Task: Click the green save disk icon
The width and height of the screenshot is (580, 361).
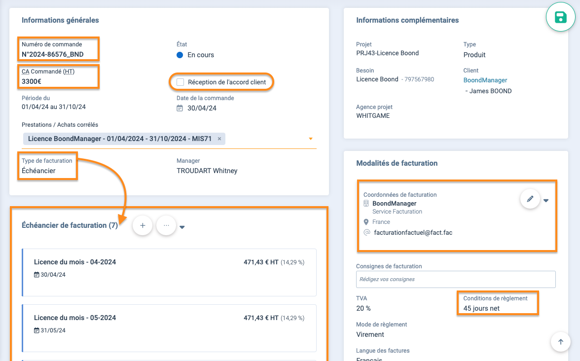Action: (x=561, y=17)
